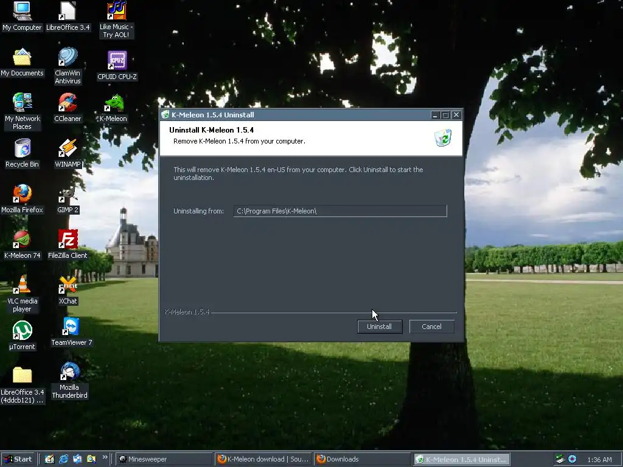Select K-Meleon 74 shortcut icon
The image size is (623, 467).
(22, 244)
